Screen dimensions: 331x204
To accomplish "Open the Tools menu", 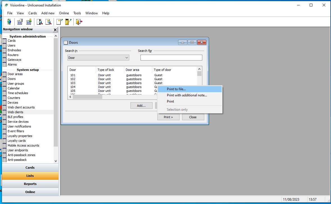I will (x=77, y=13).
